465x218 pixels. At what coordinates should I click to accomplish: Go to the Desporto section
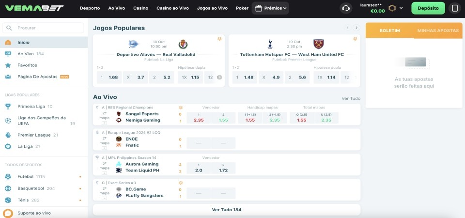(90, 8)
